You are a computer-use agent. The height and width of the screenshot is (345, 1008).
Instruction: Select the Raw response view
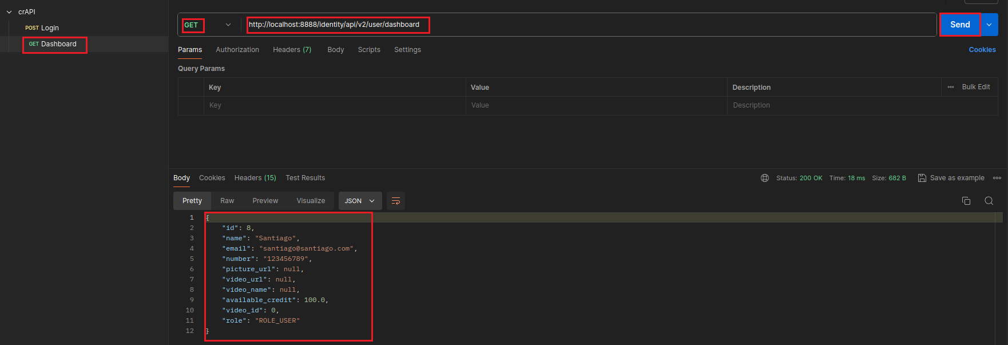[x=227, y=201]
